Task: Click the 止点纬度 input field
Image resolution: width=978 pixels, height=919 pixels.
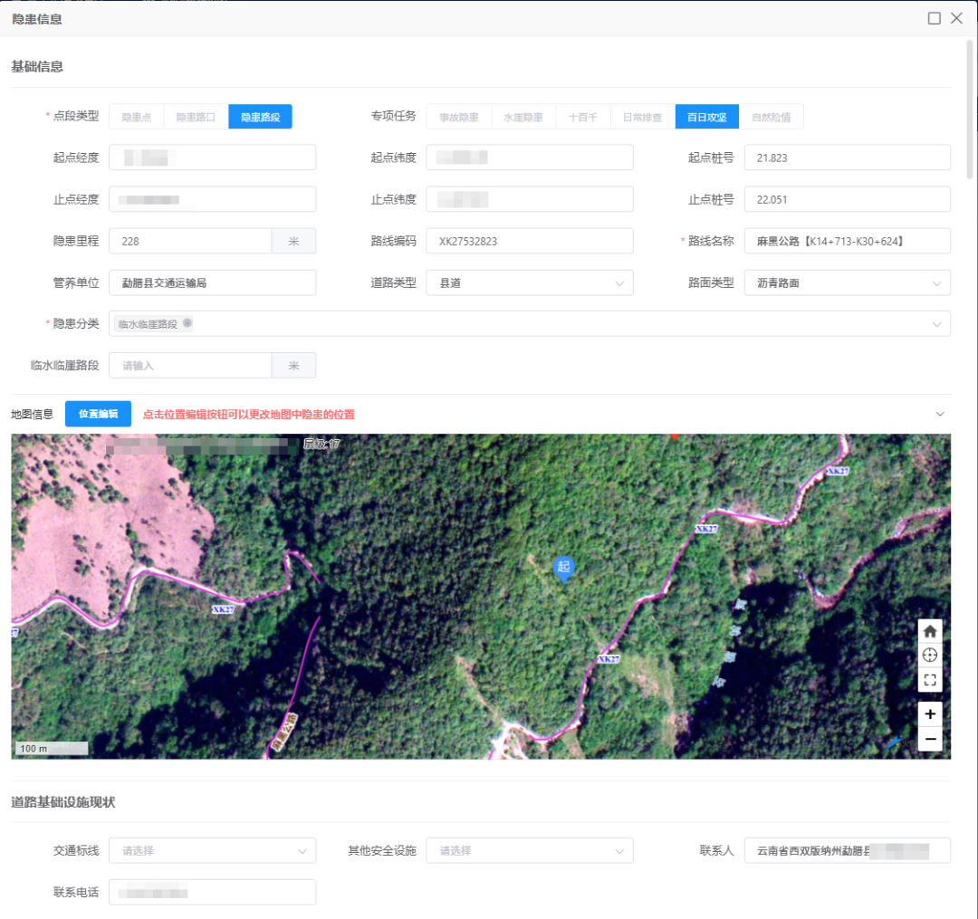Action: tap(530, 199)
